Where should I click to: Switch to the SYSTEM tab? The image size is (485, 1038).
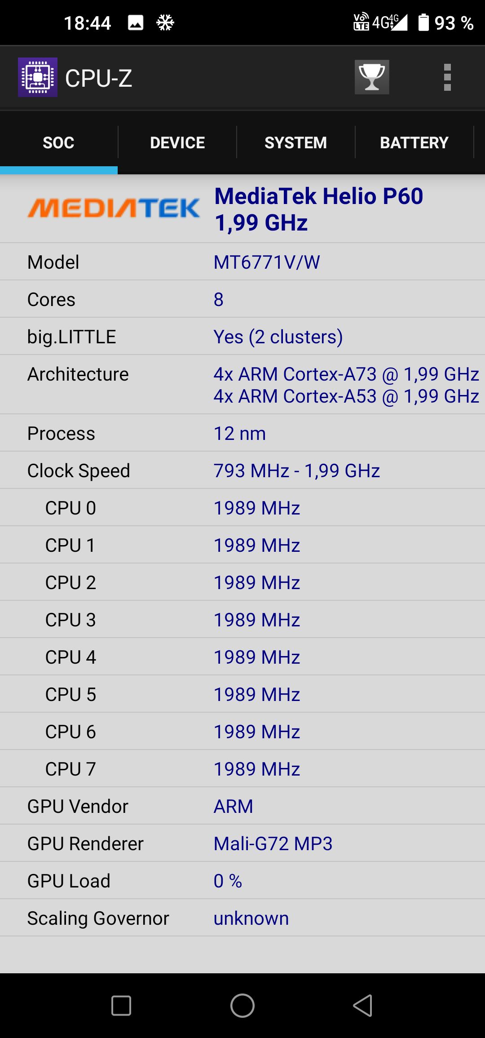click(296, 142)
